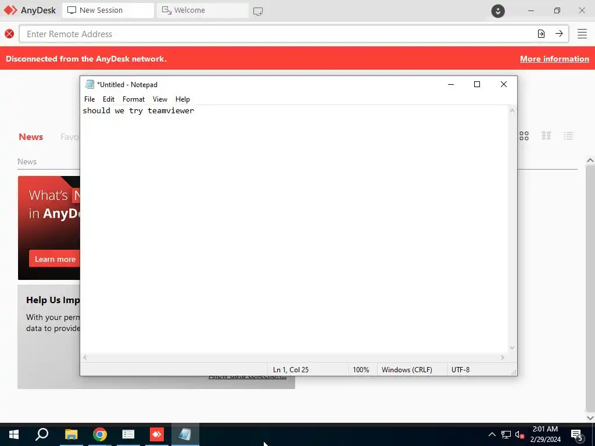The image size is (595, 446).
Task: Click the red disconnected status icon
Action: coord(9,34)
